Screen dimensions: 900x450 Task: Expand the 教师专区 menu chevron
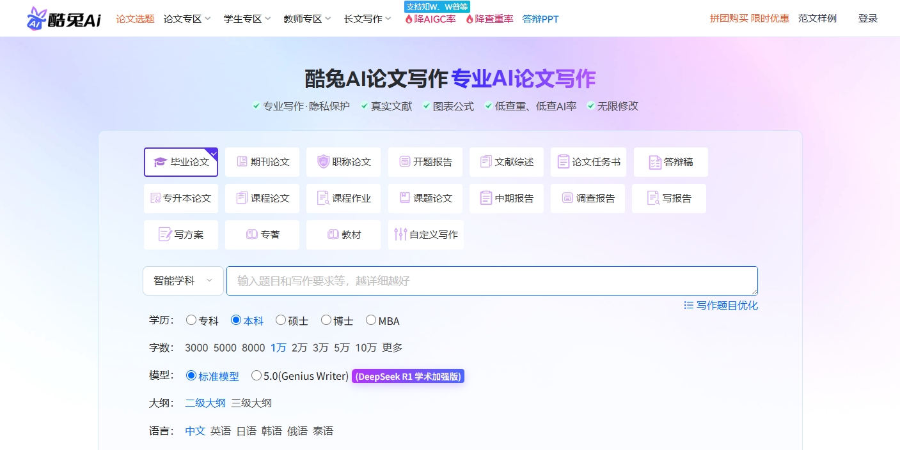tap(328, 19)
